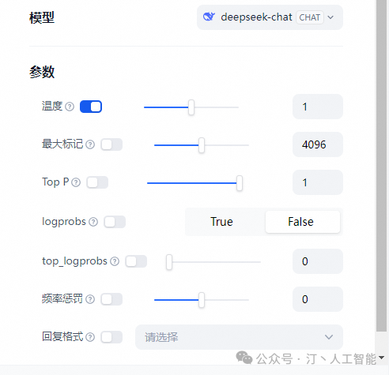This screenshot has width=389, height=375.
Task: Enable the 最大标记 toggle
Action: 111,144
